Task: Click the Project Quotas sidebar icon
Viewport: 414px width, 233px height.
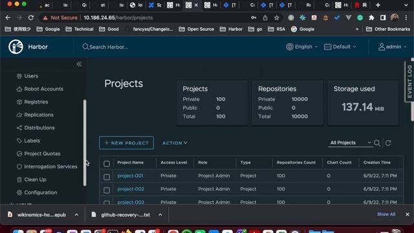Action: (19, 154)
